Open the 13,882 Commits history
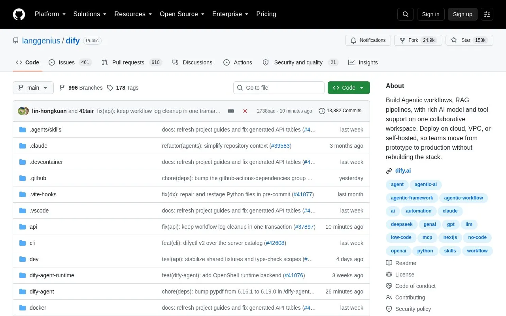This screenshot has height=316, width=506. point(340,111)
